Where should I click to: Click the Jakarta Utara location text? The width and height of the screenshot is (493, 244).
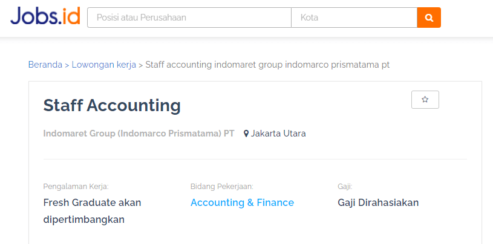coord(278,133)
